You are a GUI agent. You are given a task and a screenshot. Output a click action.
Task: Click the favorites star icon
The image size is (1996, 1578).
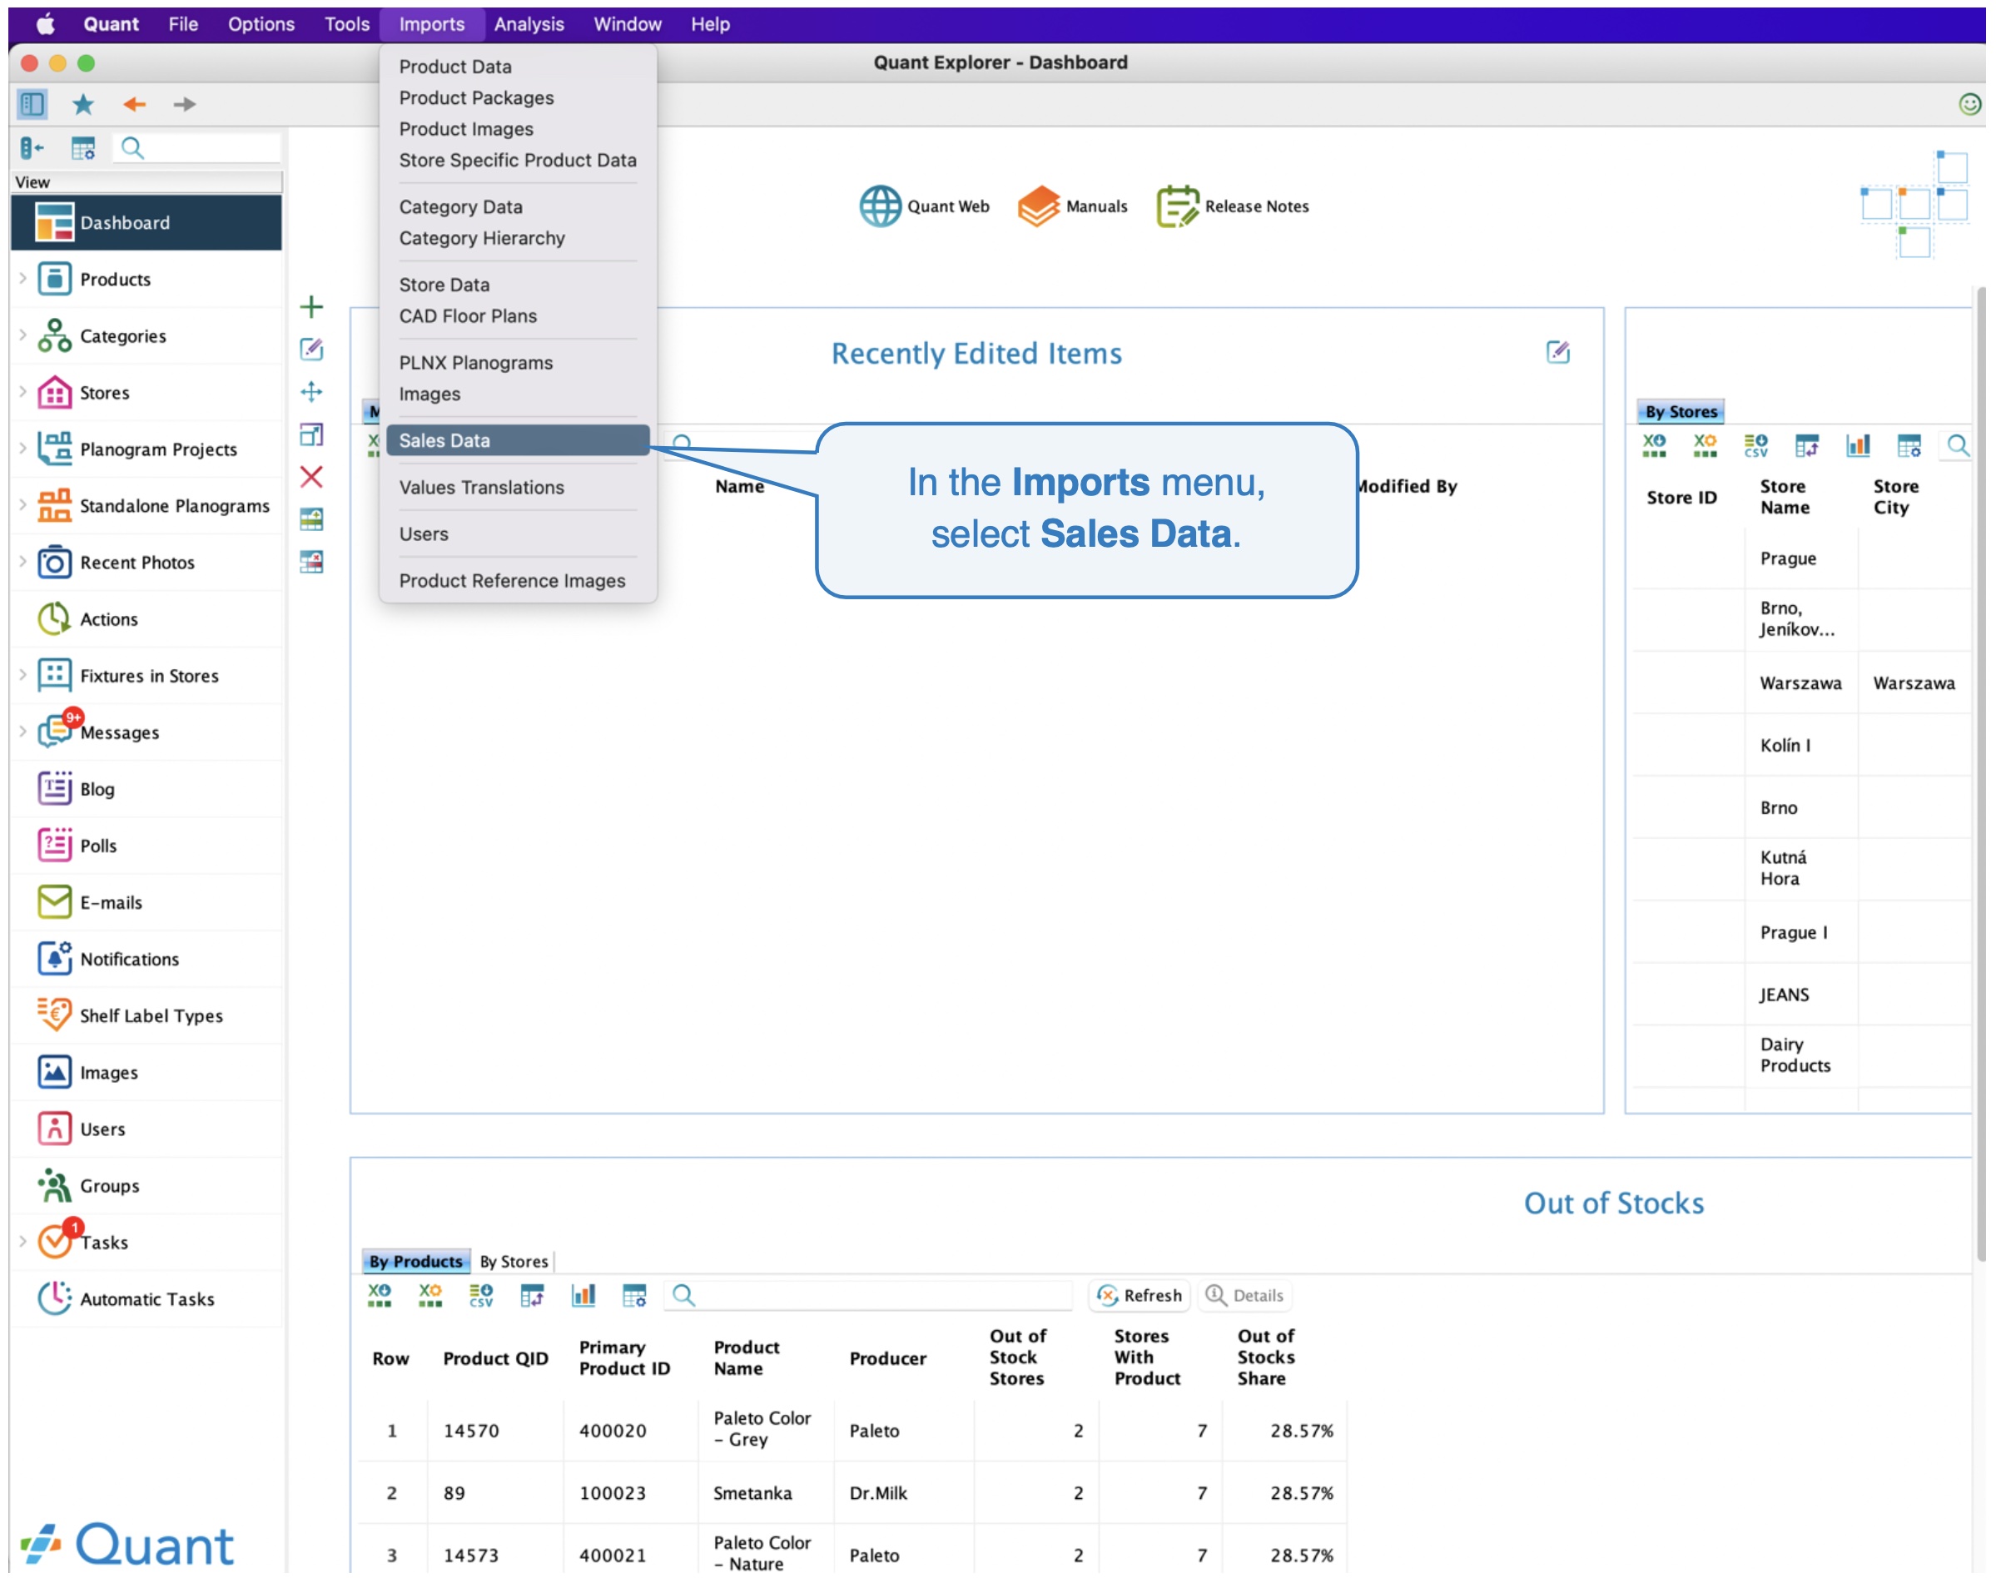pos(83,104)
